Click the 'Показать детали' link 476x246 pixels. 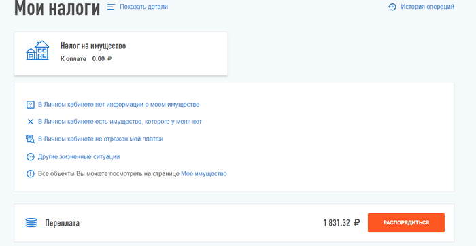(x=143, y=7)
